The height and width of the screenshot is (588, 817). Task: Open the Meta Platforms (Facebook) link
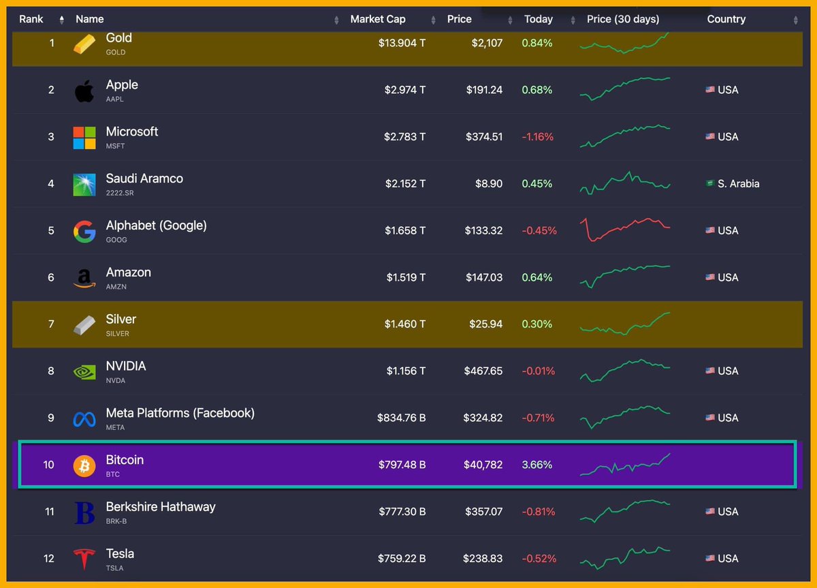(180, 413)
